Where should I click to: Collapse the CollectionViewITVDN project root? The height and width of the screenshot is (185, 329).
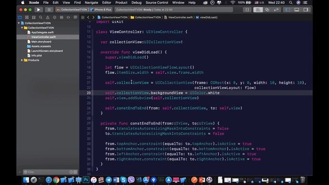19,23
